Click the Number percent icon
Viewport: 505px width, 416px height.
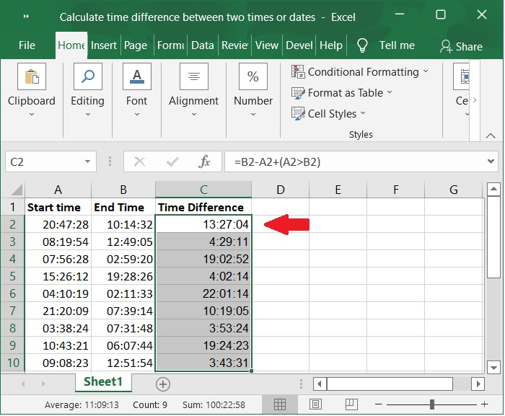[253, 77]
